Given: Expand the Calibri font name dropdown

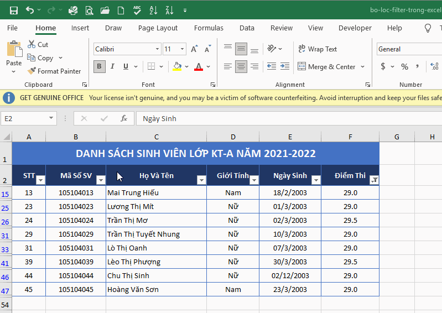Looking at the screenshot, I should point(157,49).
